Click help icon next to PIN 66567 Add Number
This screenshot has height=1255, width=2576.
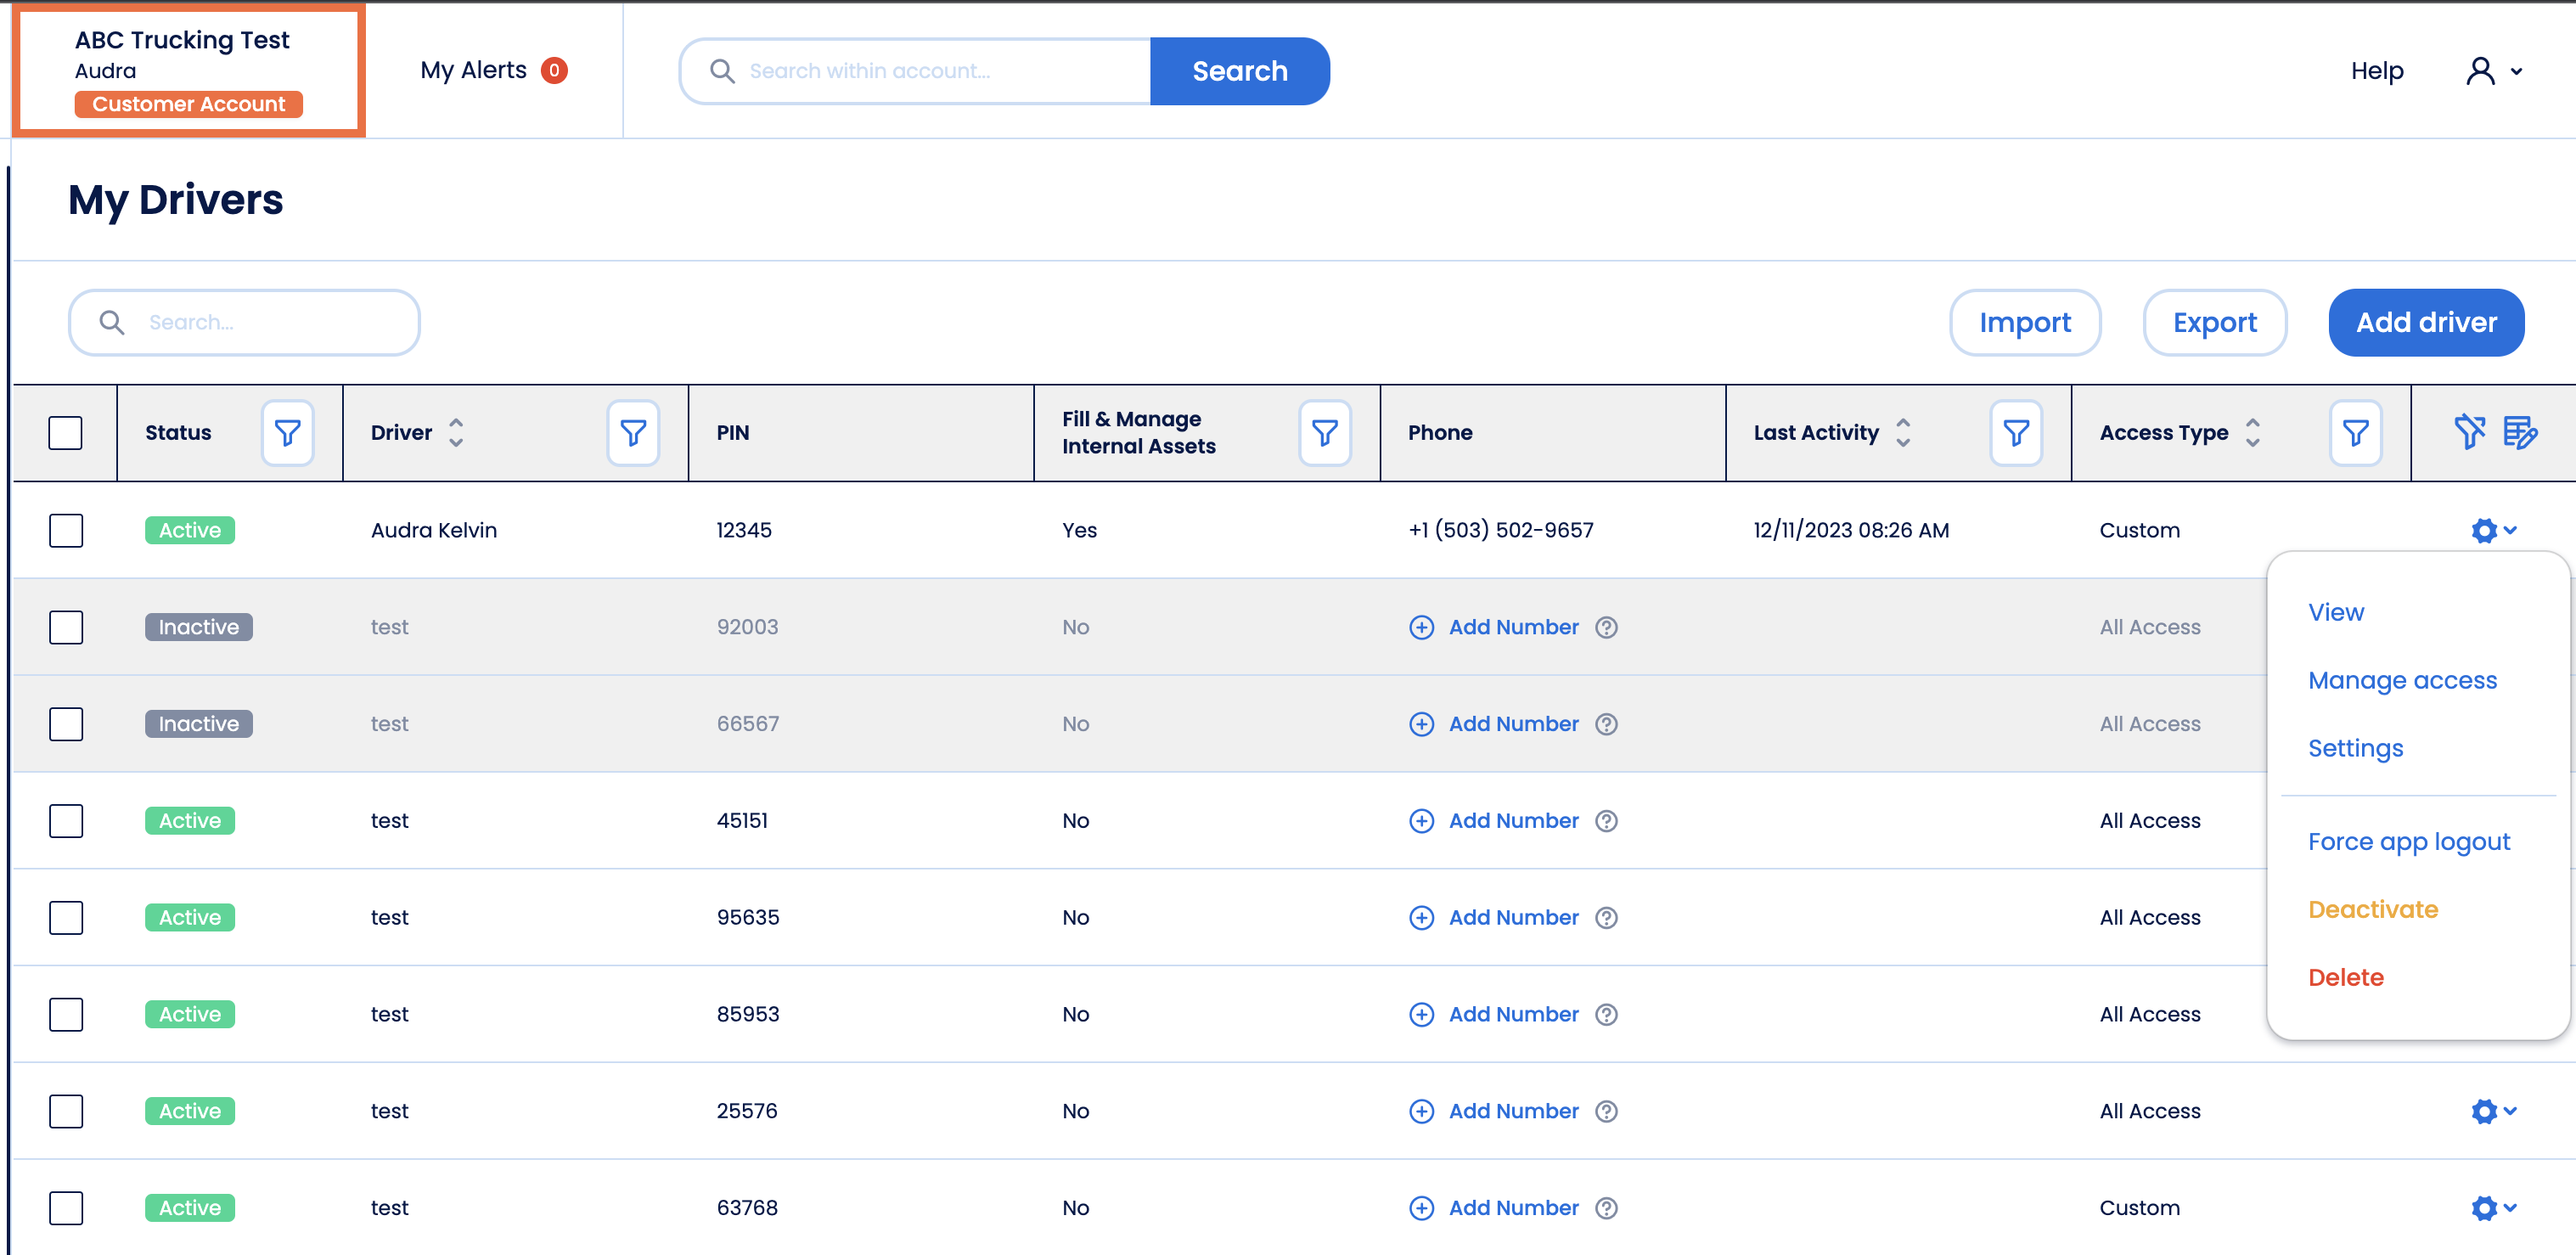click(1606, 724)
